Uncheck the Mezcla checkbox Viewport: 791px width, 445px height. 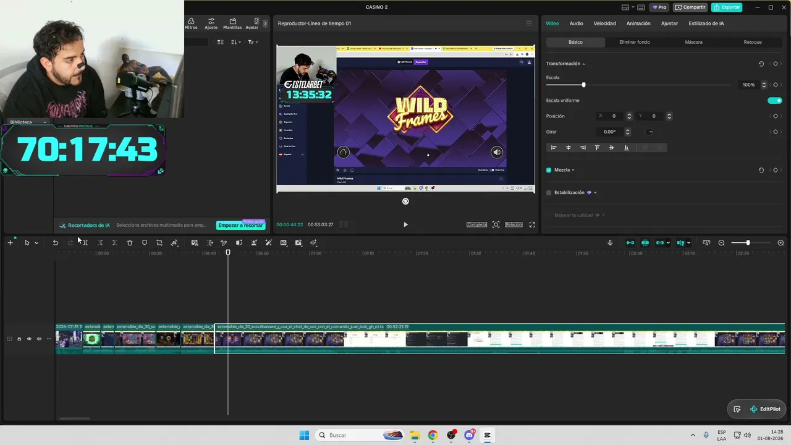click(549, 170)
